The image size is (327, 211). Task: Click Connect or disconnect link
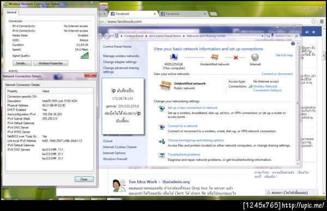(x=277, y=74)
